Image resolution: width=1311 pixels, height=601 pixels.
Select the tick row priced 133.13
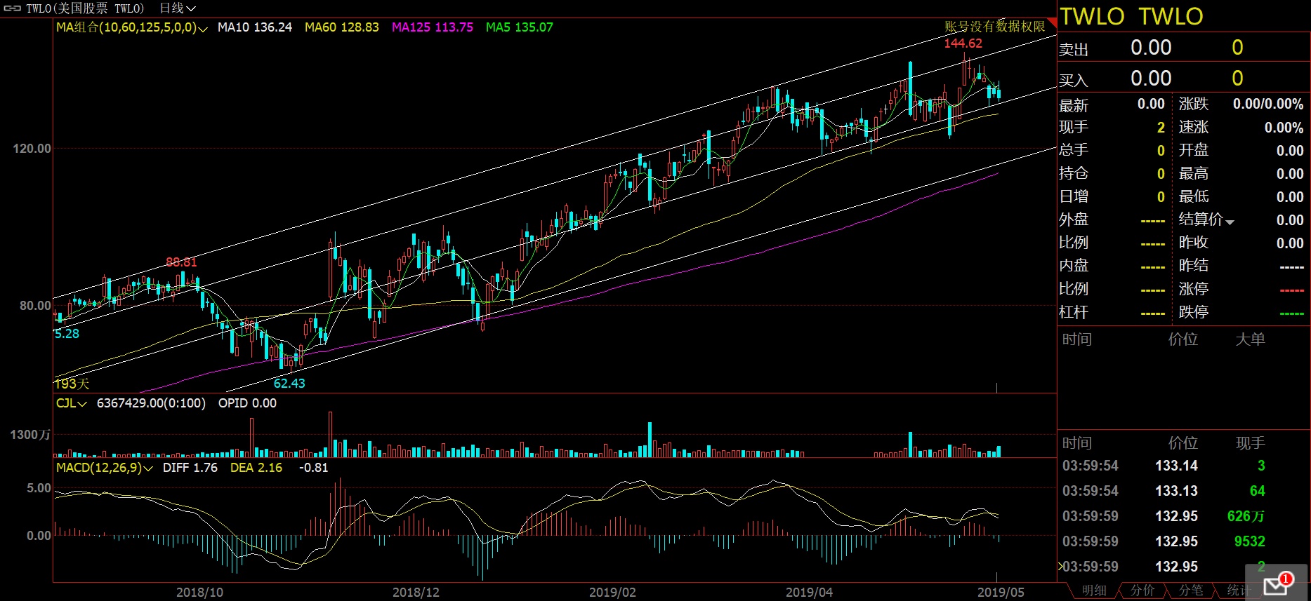pyautogui.click(x=1184, y=491)
